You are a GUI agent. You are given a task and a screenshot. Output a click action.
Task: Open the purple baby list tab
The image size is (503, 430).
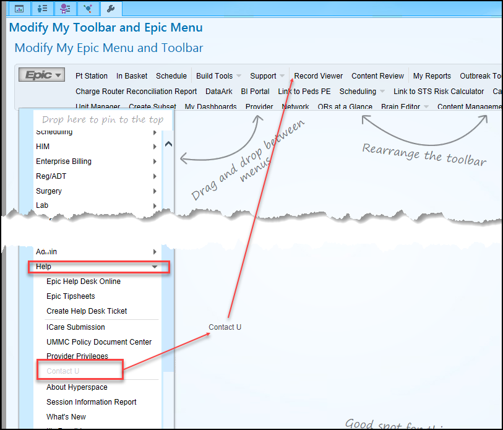(x=65, y=9)
